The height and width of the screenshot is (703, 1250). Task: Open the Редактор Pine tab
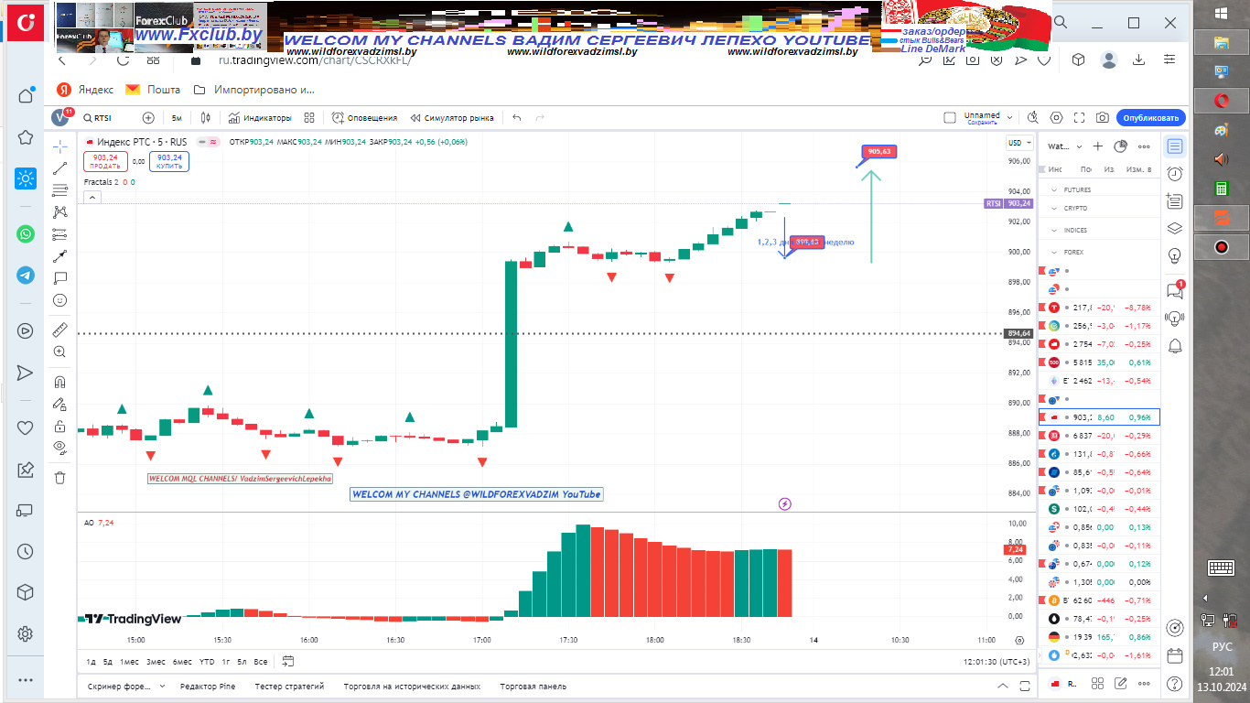pyautogui.click(x=208, y=686)
